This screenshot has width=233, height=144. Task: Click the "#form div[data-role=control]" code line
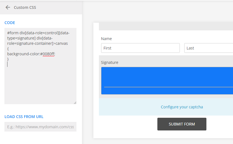38,33
